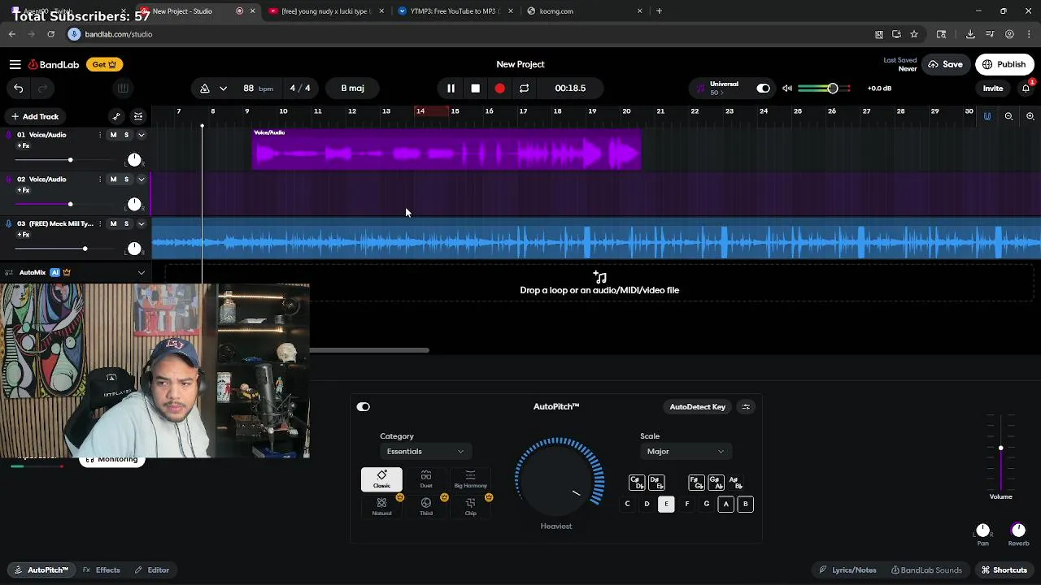Zoom in the timeline

pyautogui.click(x=1030, y=116)
